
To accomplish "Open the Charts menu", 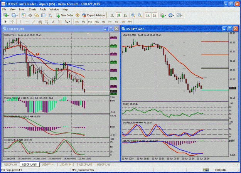I will [x=32, y=9].
